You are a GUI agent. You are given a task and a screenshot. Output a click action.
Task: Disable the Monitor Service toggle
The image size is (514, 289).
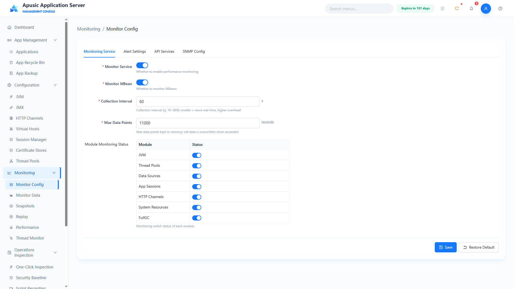click(142, 65)
